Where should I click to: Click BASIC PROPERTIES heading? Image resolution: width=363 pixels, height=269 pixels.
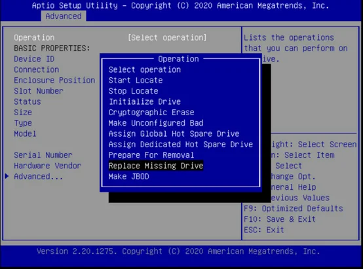click(x=52, y=48)
